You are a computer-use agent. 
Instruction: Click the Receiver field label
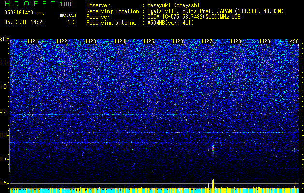tap(98, 17)
